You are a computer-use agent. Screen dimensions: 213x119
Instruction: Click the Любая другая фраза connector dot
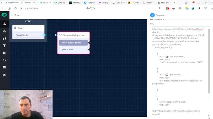coord(89,43)
